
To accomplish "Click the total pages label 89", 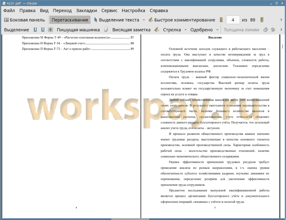I will [x=253, y=20].
